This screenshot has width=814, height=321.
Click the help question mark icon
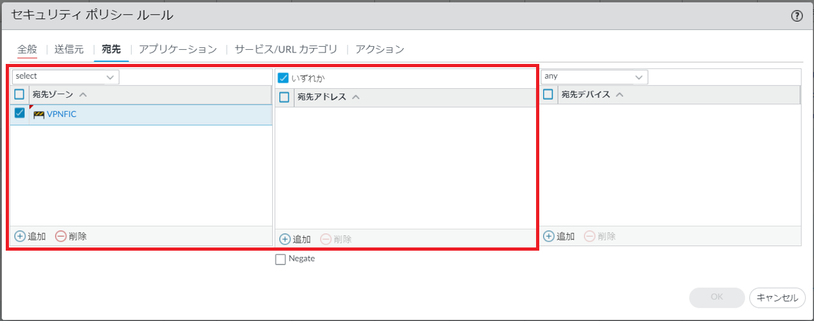point(797,17)
